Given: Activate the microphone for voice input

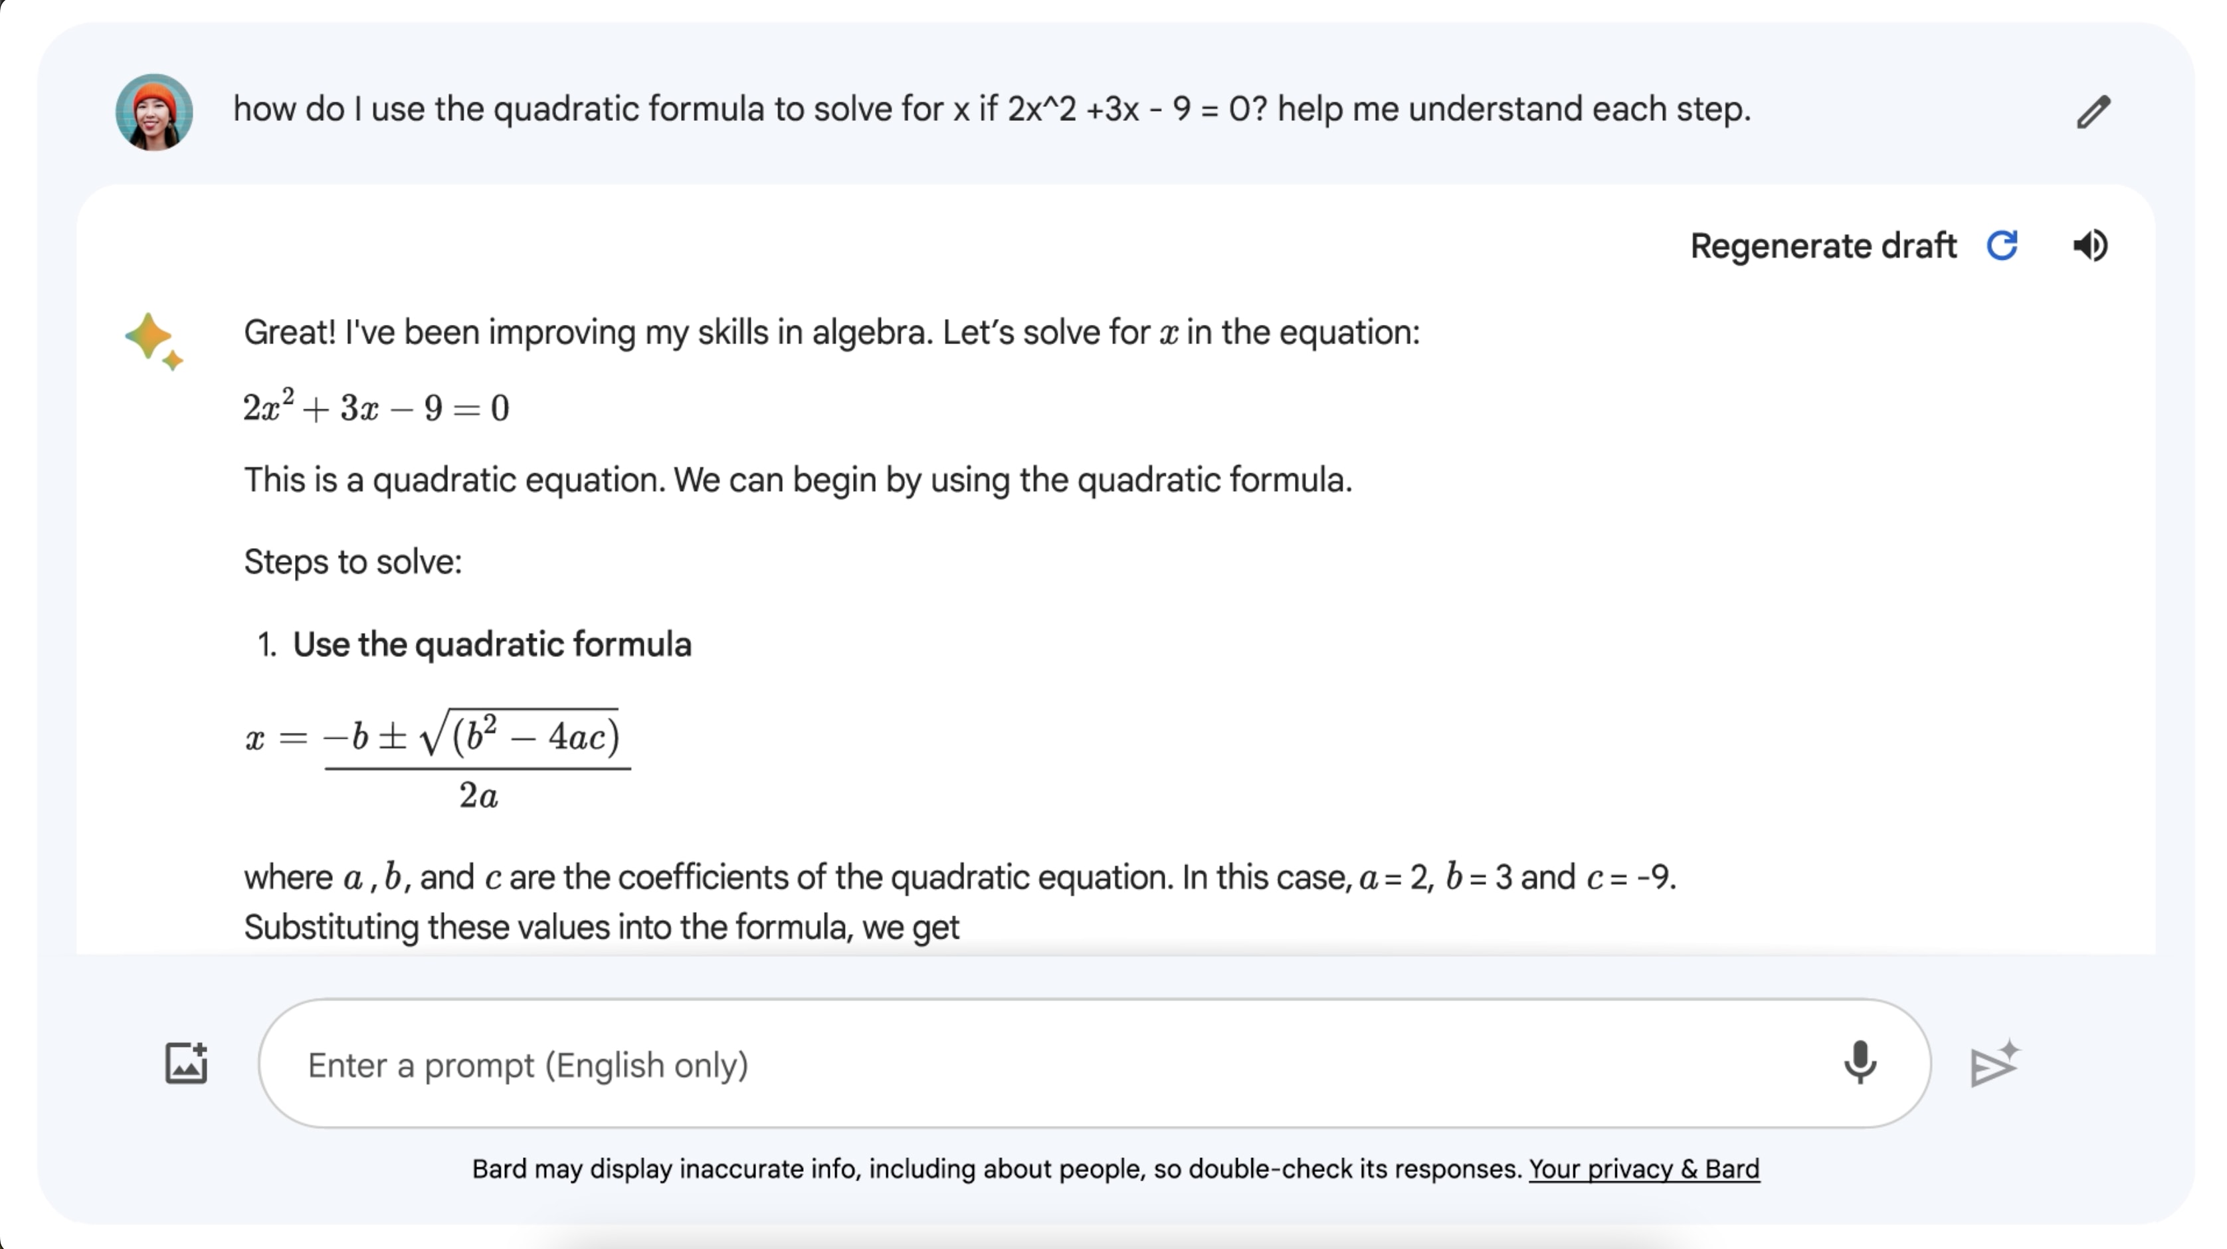Looking at the screenshot, I should 1860,1062.
